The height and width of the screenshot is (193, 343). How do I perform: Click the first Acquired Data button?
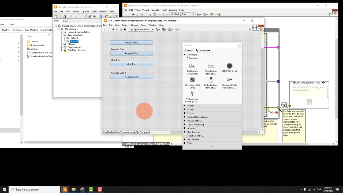click(132, 53)
